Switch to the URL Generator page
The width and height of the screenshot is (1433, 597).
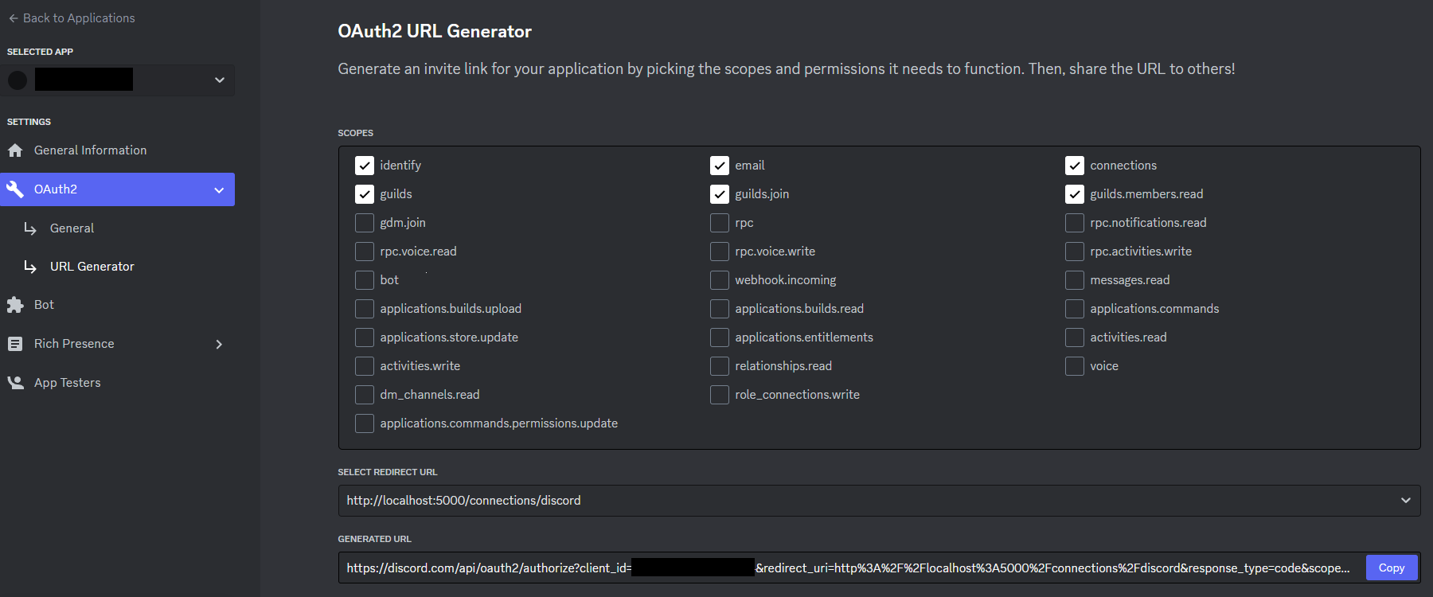92,266
